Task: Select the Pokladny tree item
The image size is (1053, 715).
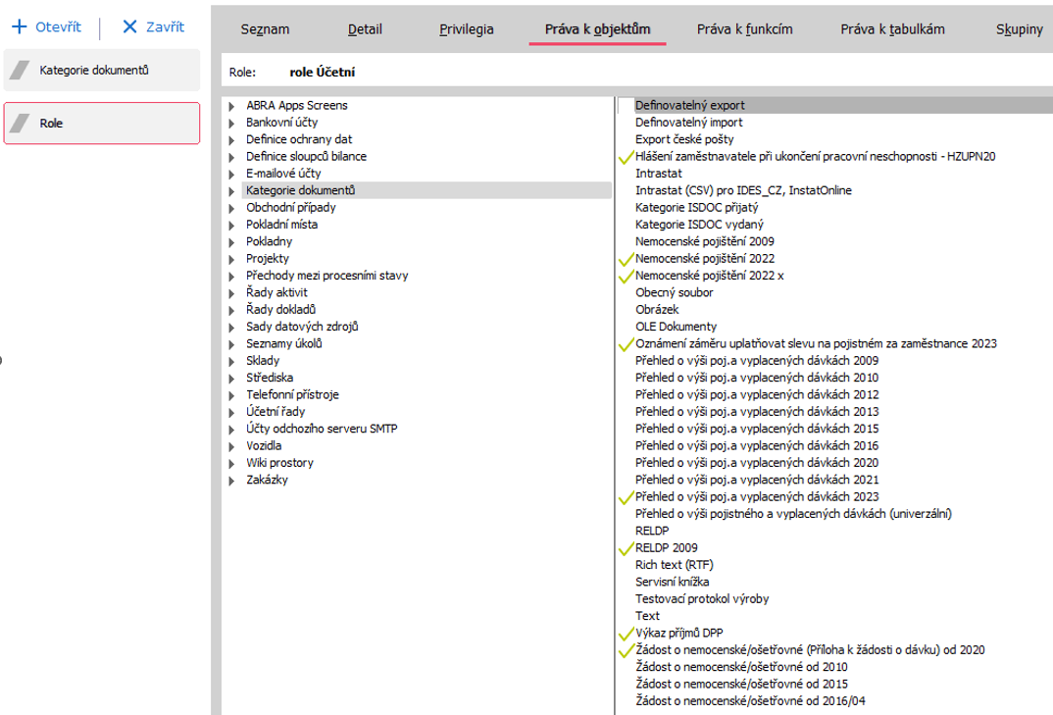Action: click(269, 241)
